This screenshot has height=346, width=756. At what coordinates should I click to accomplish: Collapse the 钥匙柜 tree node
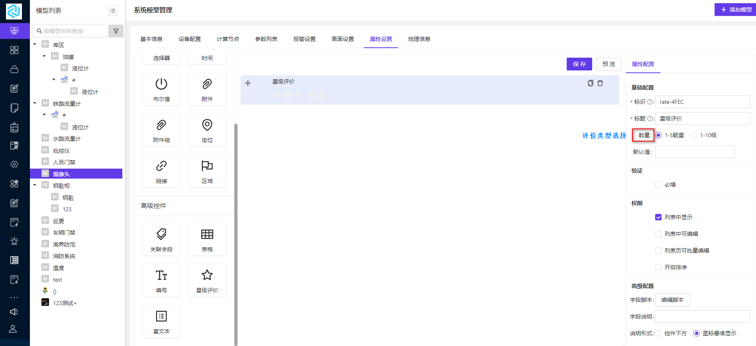[x=35, y=185]
